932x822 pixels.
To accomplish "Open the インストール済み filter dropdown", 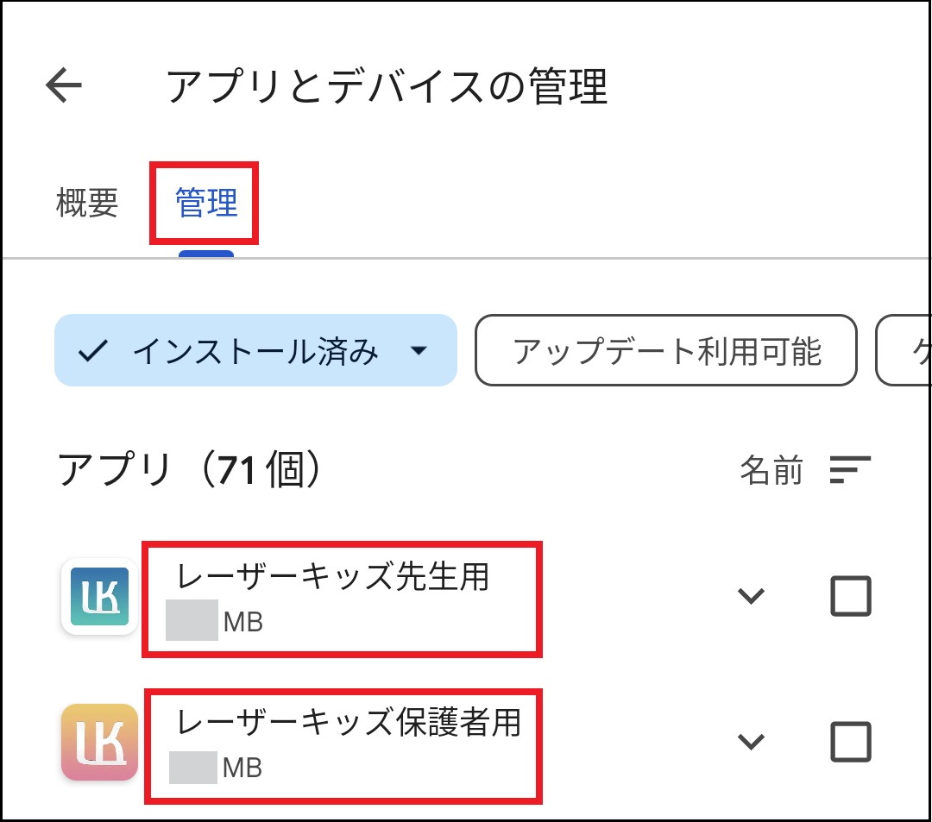I will click(x=420, y=350).
